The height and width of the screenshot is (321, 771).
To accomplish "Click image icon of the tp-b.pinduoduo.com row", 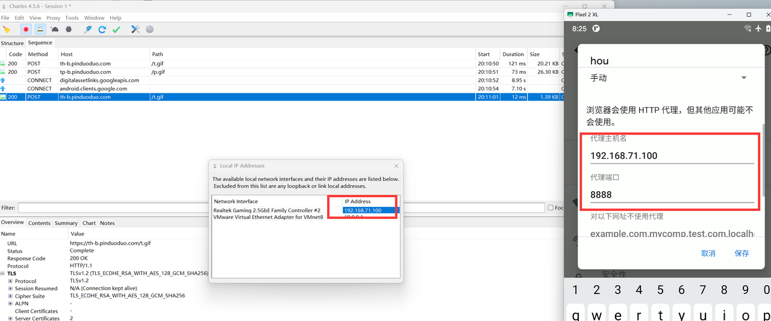I will click(x=3, y=72).
